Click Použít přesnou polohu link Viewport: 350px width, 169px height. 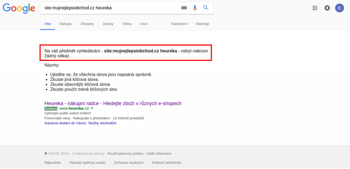125,154
